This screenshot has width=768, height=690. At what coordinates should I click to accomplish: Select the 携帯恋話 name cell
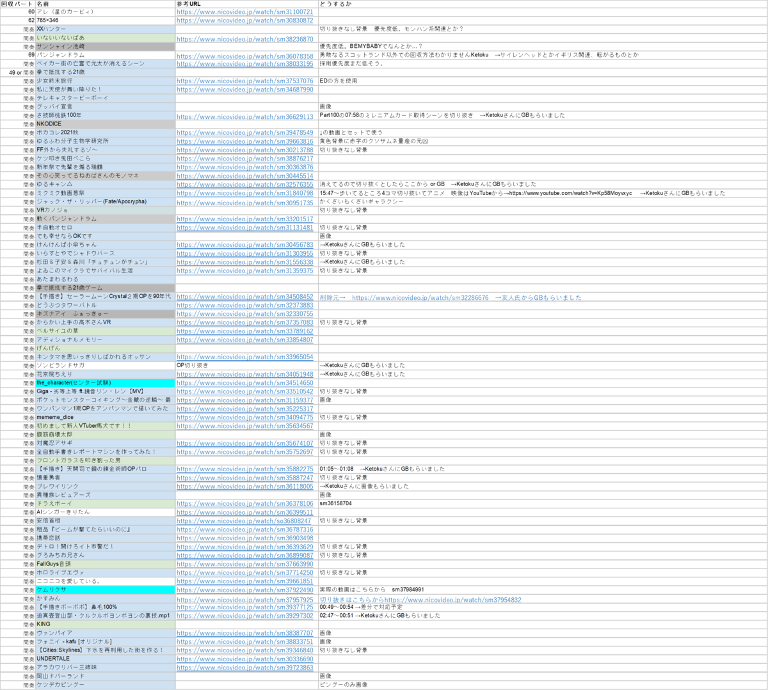tap(105, 538)
